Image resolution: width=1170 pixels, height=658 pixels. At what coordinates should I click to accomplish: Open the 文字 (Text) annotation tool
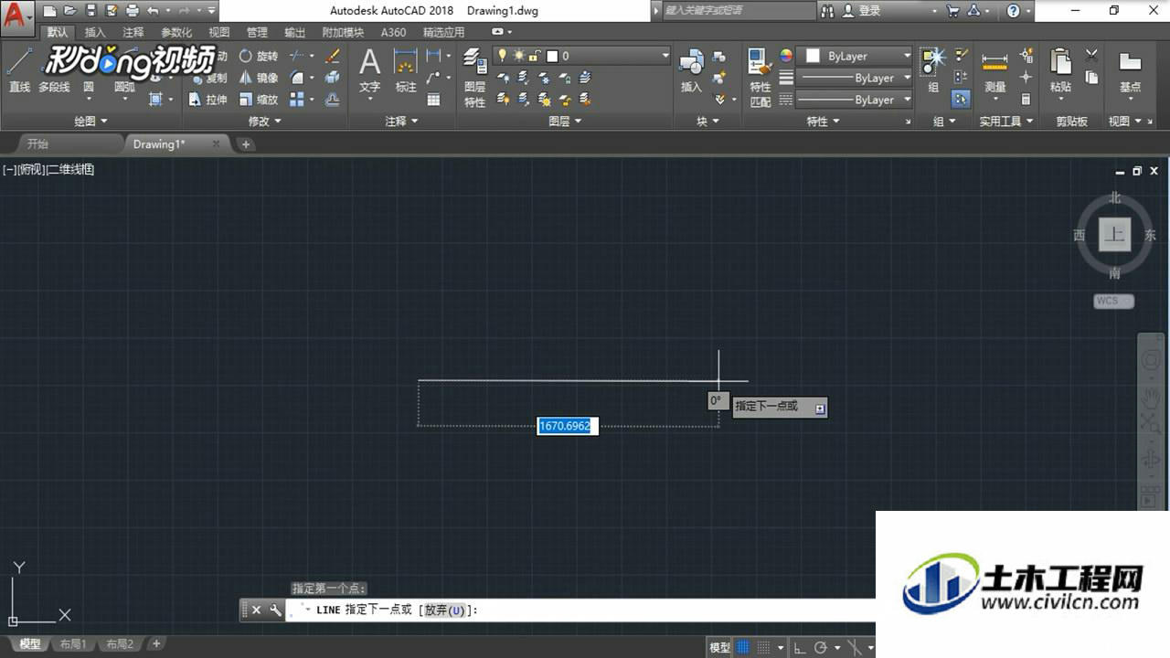369,71
